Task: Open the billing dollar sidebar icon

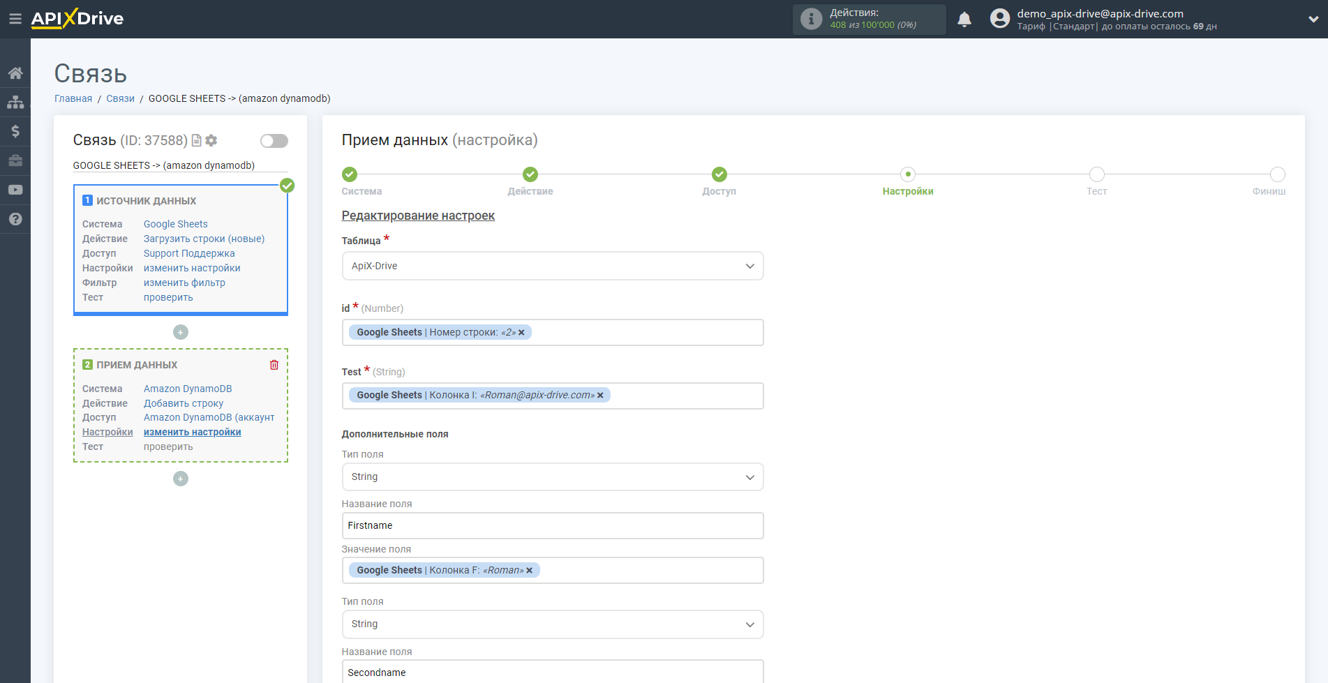Action: 15,131
